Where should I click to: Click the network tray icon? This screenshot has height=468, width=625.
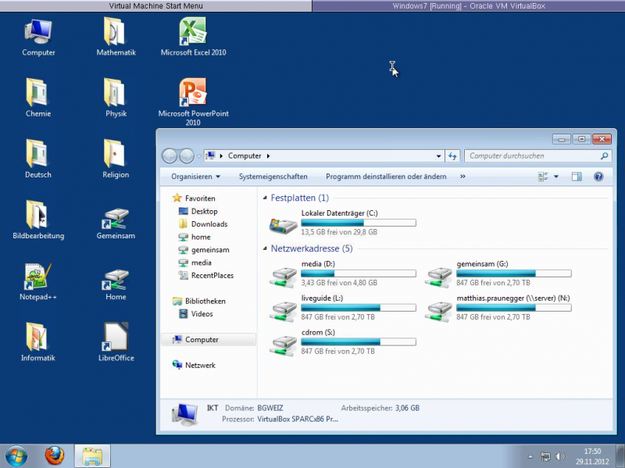click(x=545, y=456)
